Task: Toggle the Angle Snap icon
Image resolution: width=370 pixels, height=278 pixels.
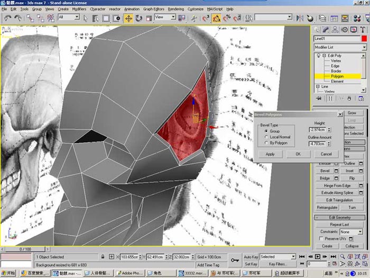Action: [217, 18]
